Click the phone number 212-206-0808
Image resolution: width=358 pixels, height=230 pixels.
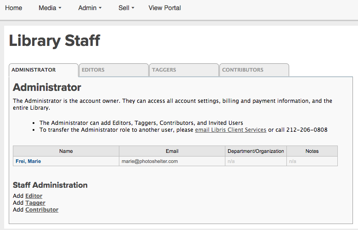pos(307,130)
